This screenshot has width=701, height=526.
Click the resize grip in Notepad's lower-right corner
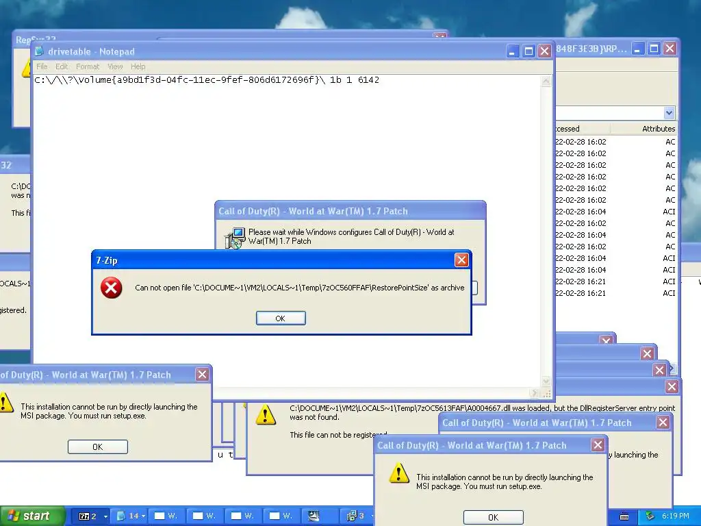click(x=546, y=394)
